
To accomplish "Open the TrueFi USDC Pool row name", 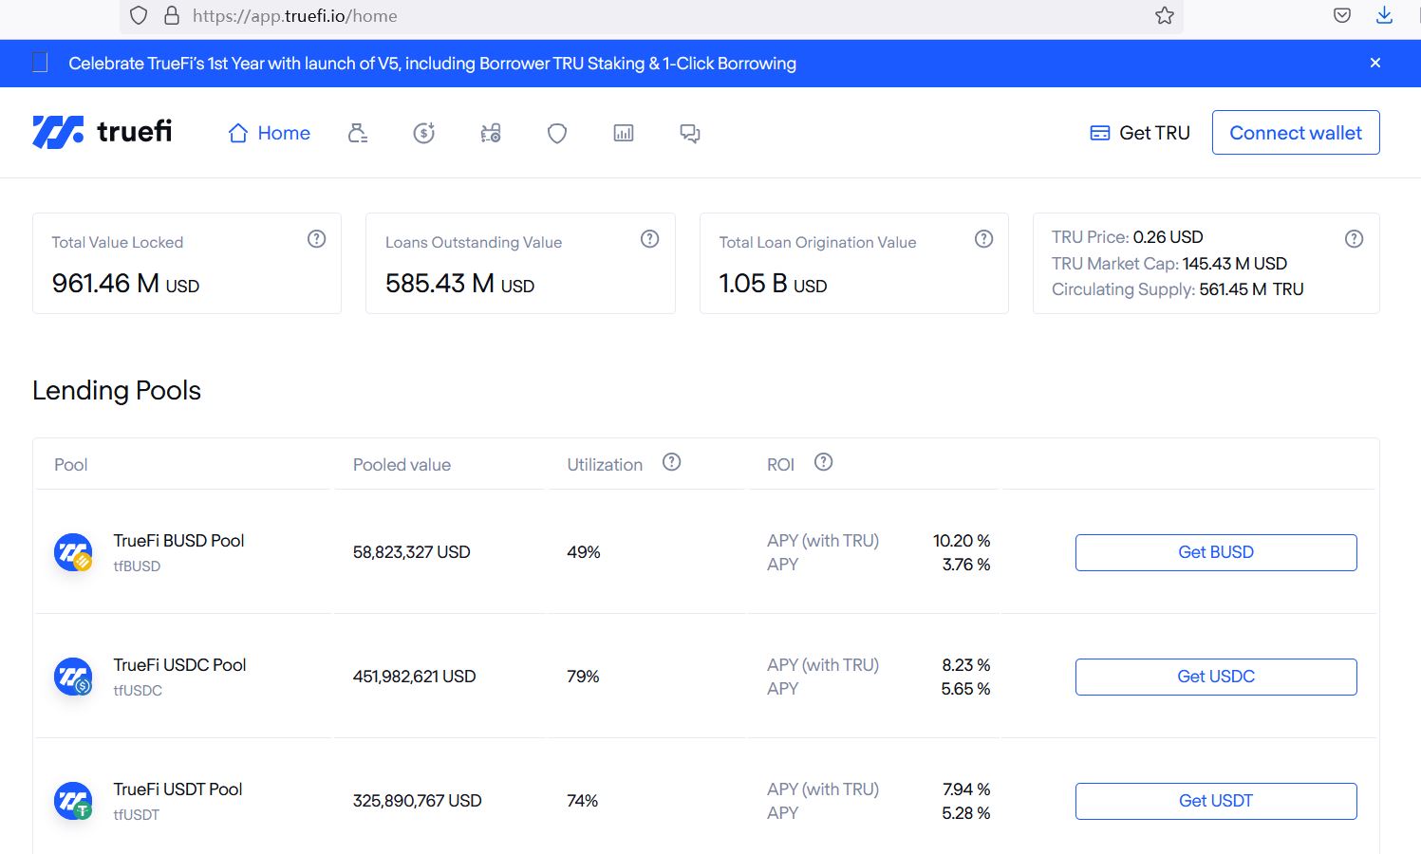I will (179, 665).
